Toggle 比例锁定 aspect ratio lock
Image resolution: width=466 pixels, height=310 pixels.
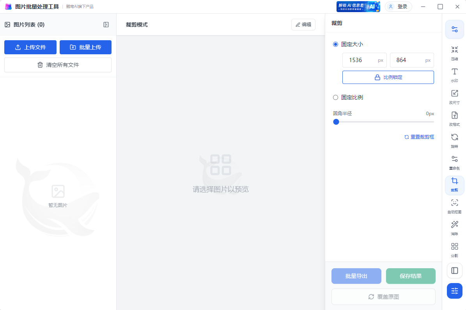click(x=388, y=77)
